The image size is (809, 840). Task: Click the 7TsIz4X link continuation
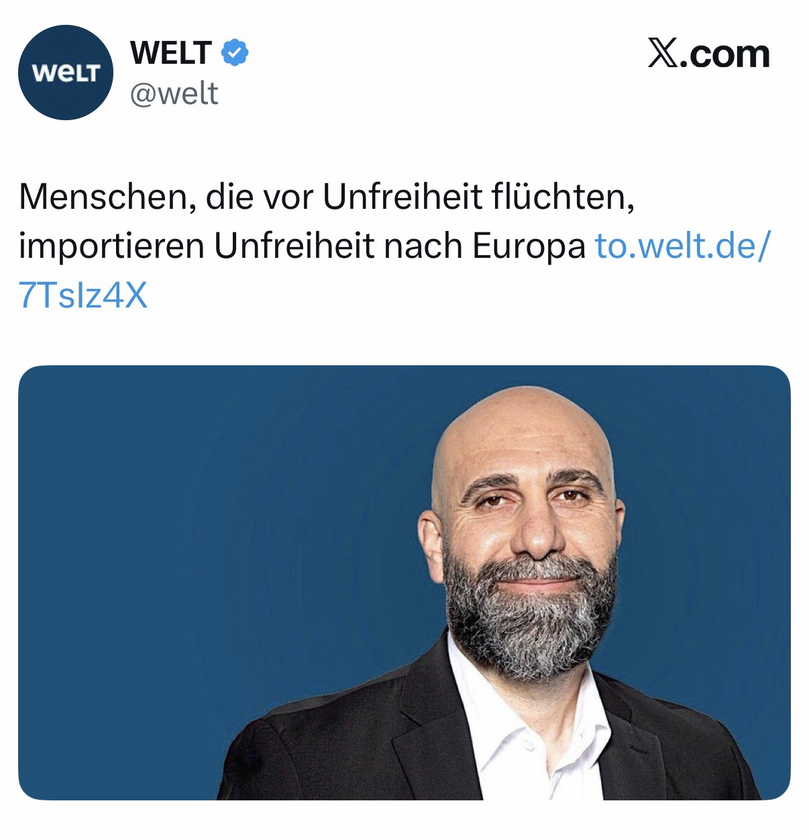click(x=83, y=294)
